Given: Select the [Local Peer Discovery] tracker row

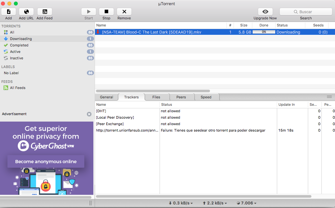Looking at the screenshot, I should point(215,118).
